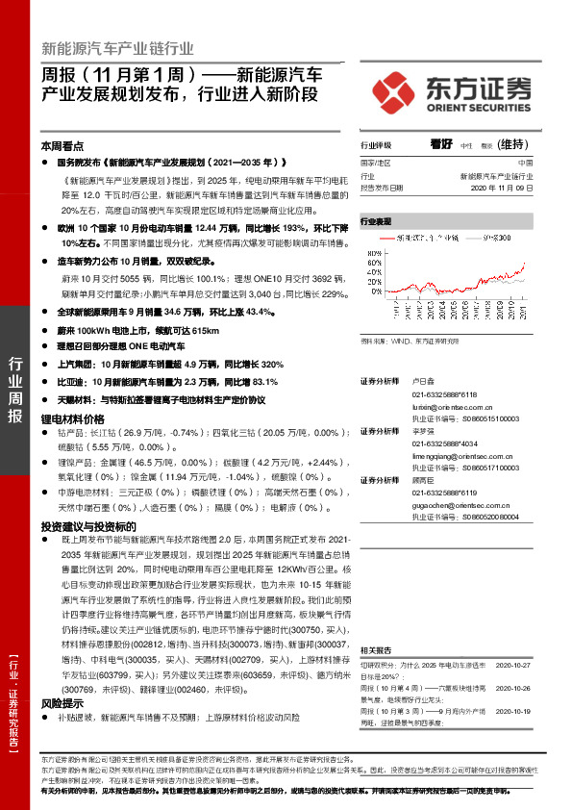Image resolution: width=572 pixels, height=810 pixels.
Task: Click the related report date 2020-10-19
Action: [x=512, y=711]
